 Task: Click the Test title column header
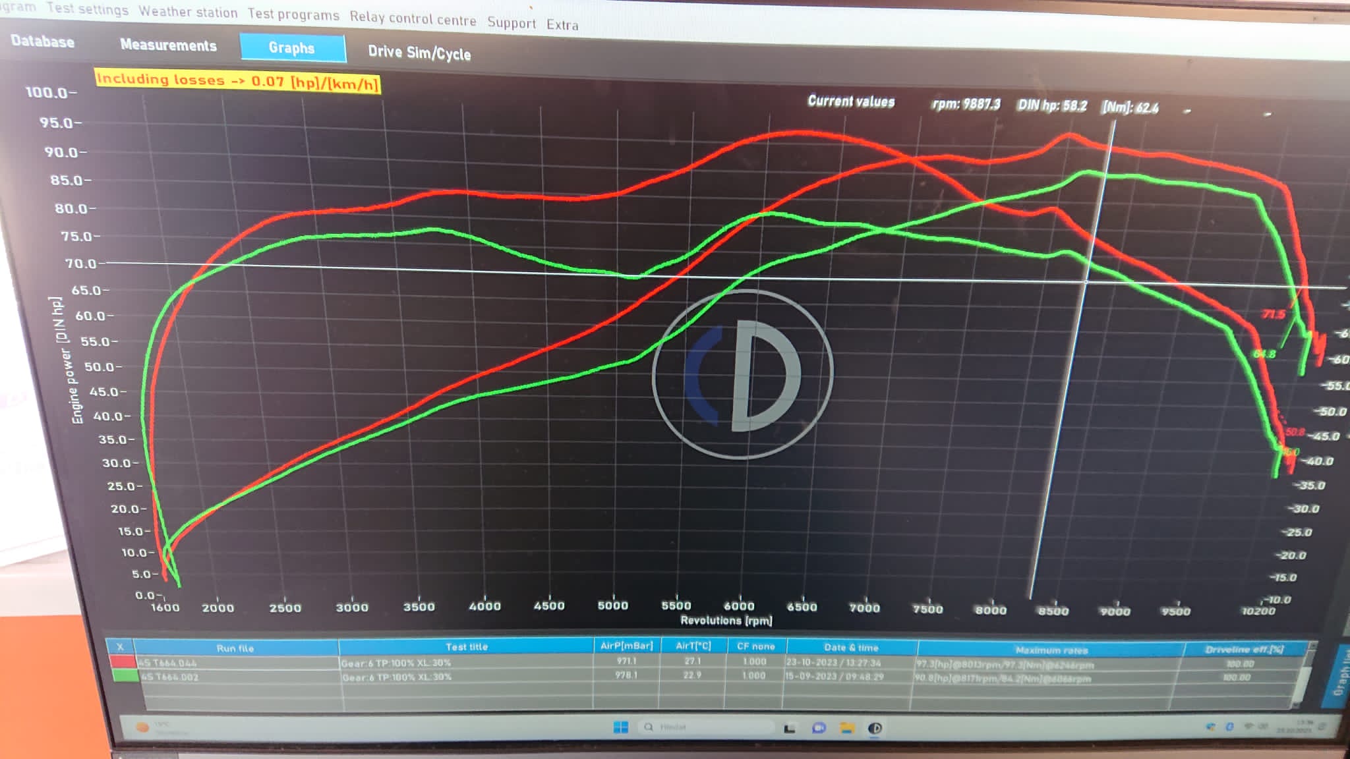point(466,646)
